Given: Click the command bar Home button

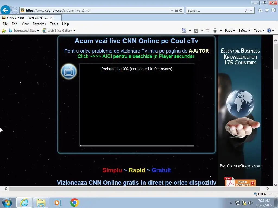Looking at the screenshot, I should click(x=184, y=31).
